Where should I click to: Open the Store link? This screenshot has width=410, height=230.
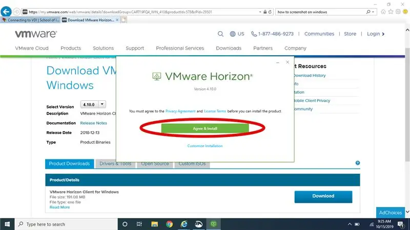(x=350, y=34)
